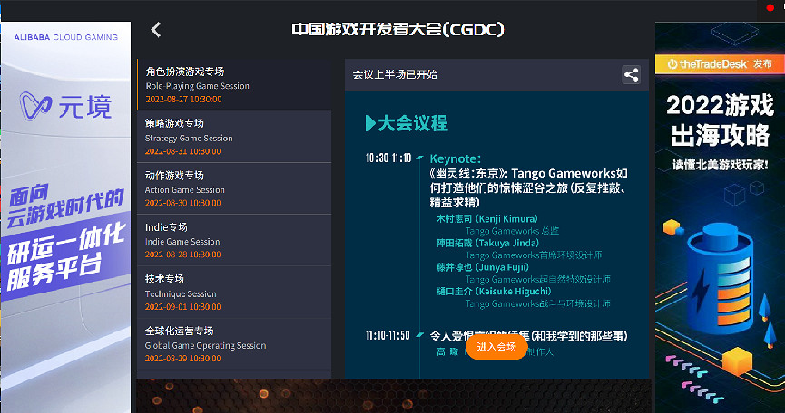Click the date 2022-08-31 10:30:00
Viewport: 785px width, 413px height.
(182, 151)
